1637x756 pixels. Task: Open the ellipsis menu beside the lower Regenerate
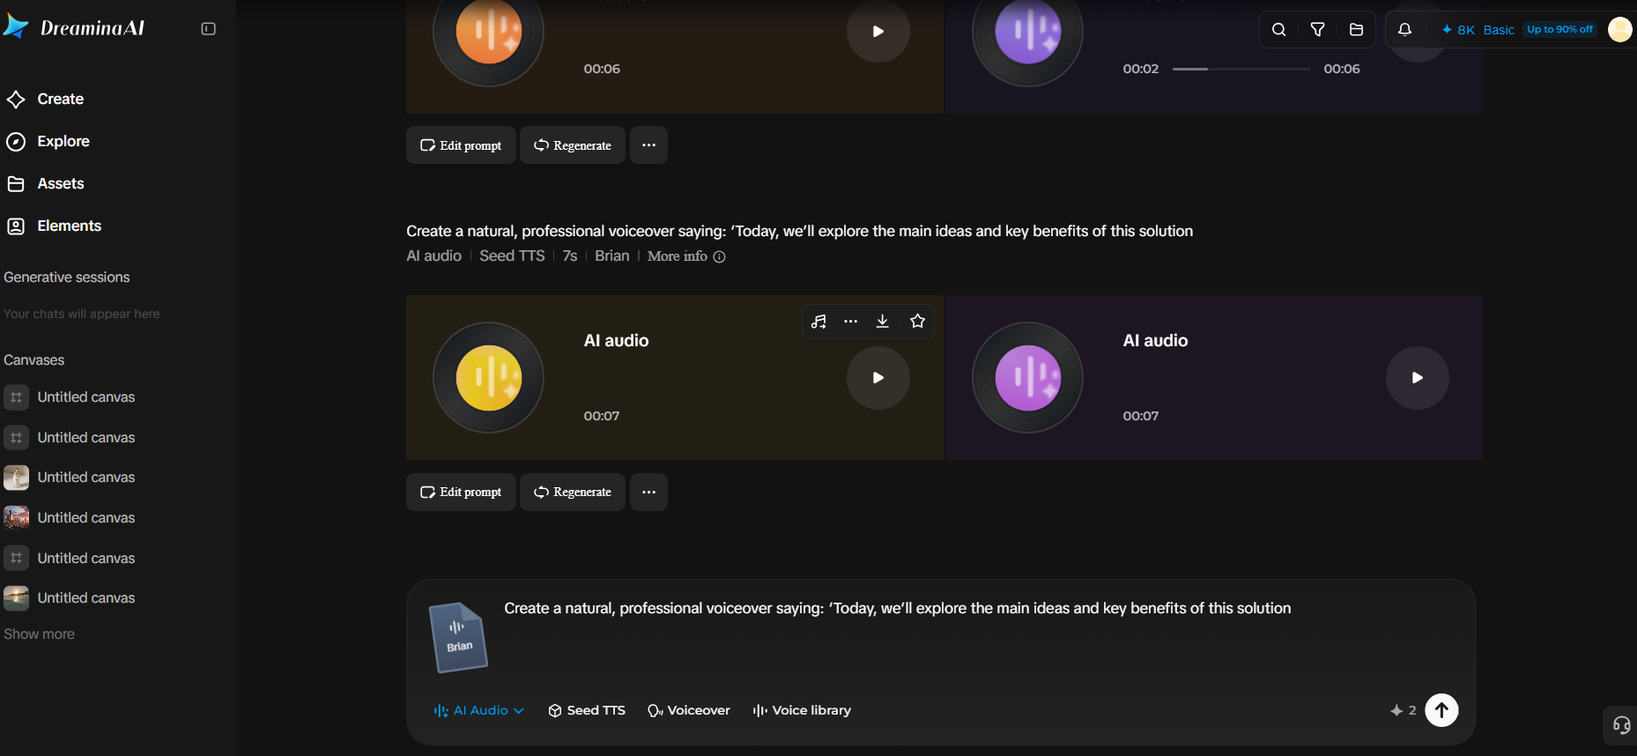(x=648, y=493)
